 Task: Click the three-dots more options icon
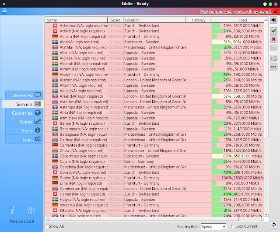(x=273, y=67)
